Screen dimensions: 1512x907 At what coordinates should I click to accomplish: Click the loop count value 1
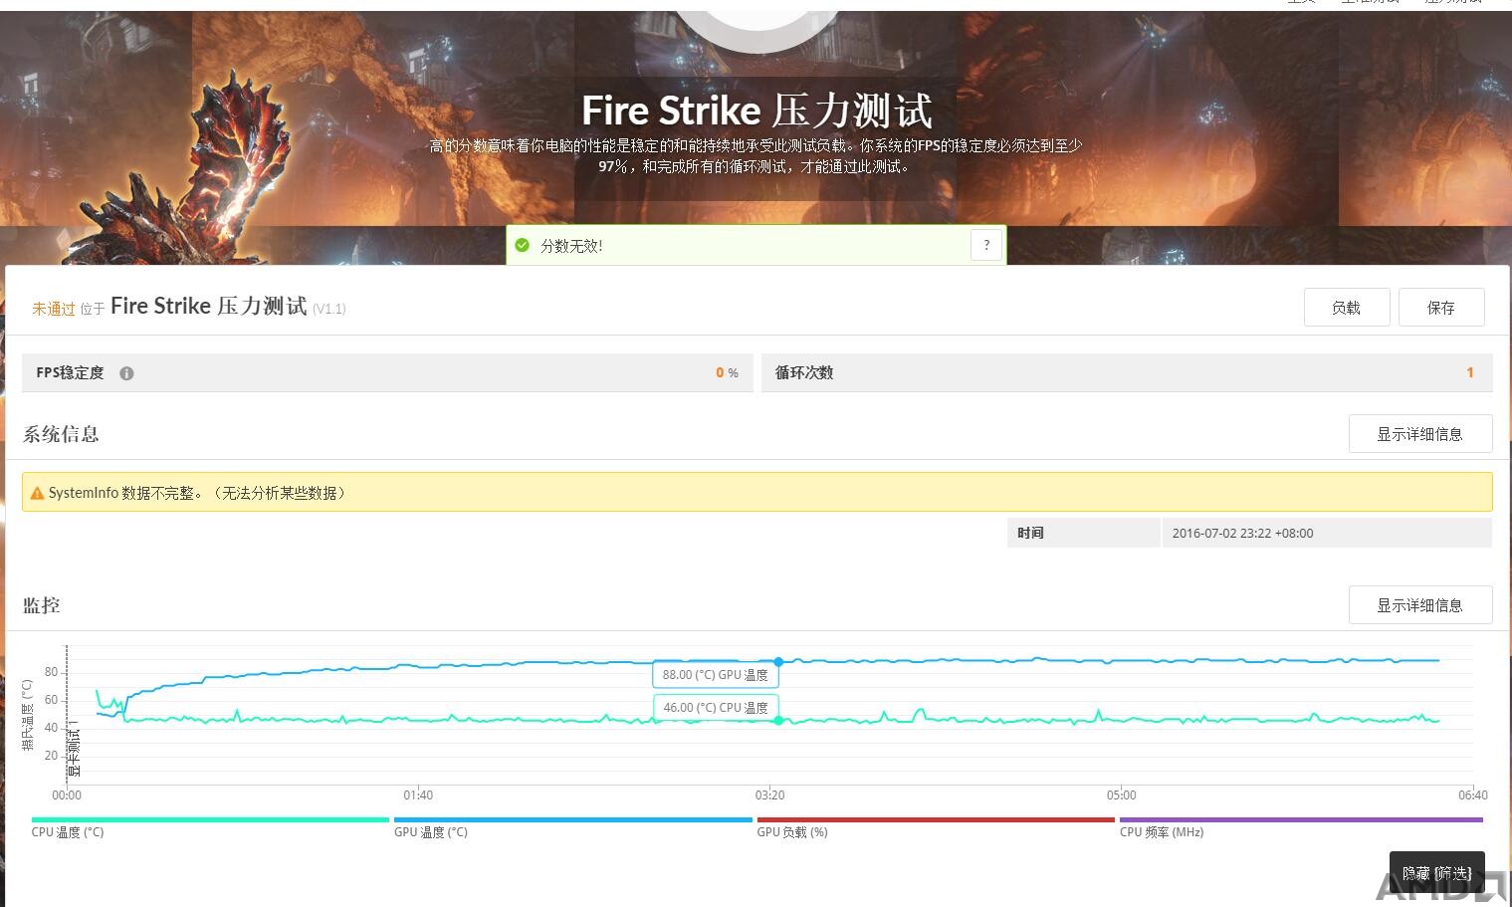(x=1469, y=373)
